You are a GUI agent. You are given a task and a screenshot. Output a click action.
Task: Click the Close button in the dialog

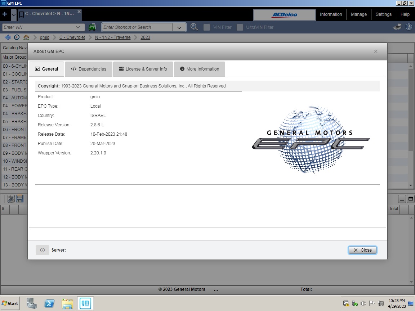(363, 250)
